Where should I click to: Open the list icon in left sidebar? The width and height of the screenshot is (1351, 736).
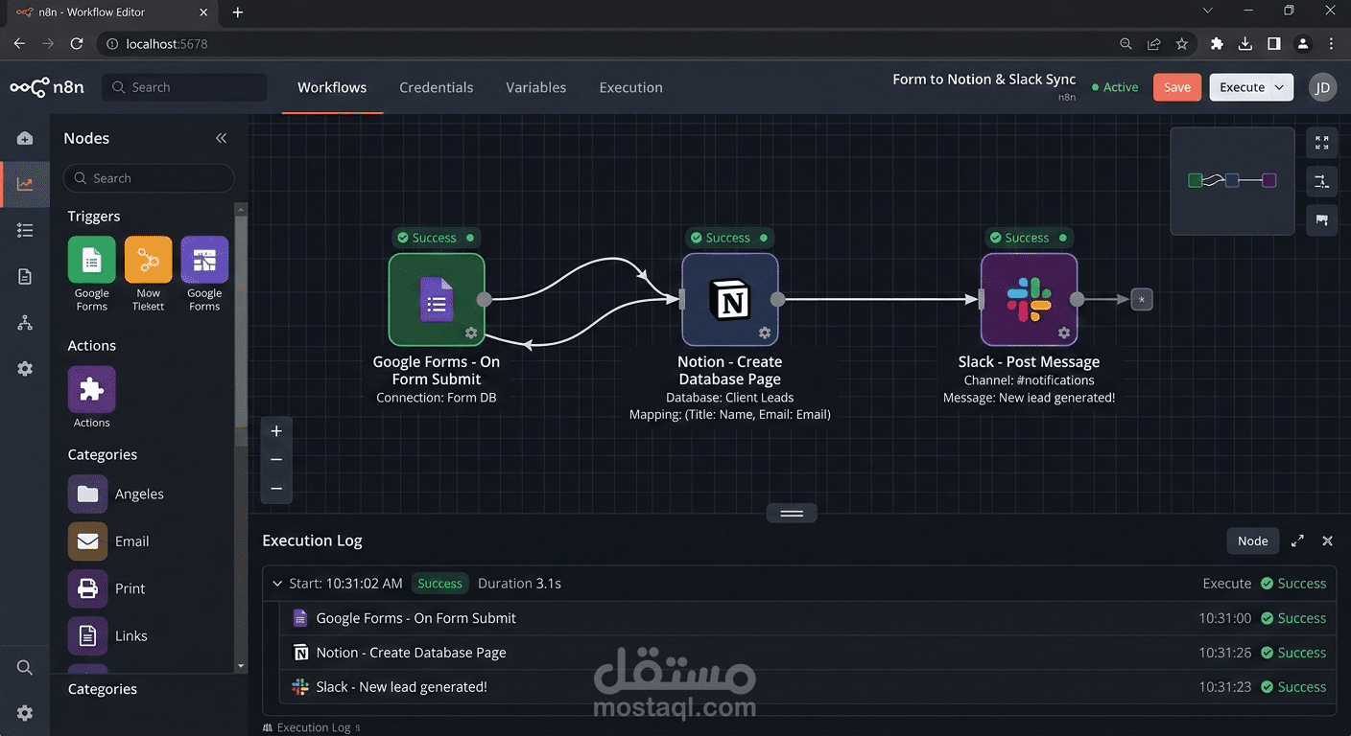coord(25,230)
